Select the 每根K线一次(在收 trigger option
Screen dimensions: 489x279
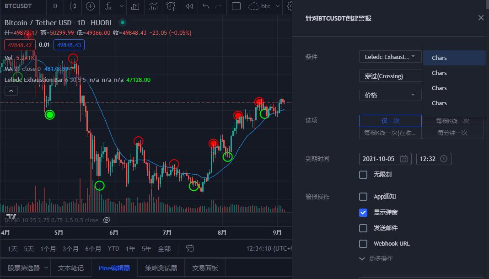[x=390, y=133]
